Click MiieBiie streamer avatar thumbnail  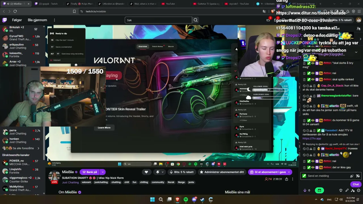(x=54, y=177)
